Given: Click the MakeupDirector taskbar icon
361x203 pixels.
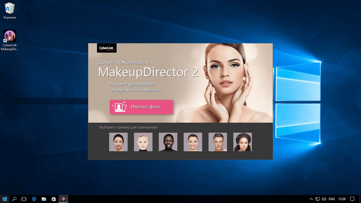Looking at the screenshot, I should point(63,199).
